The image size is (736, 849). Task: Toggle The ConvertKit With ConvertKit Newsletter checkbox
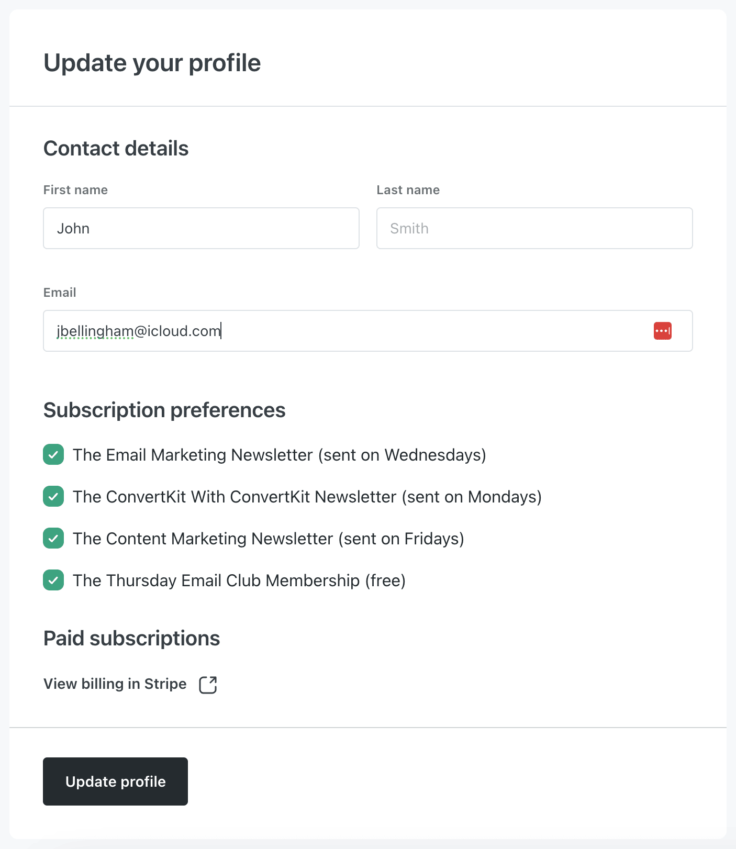[x=53, y=496]
